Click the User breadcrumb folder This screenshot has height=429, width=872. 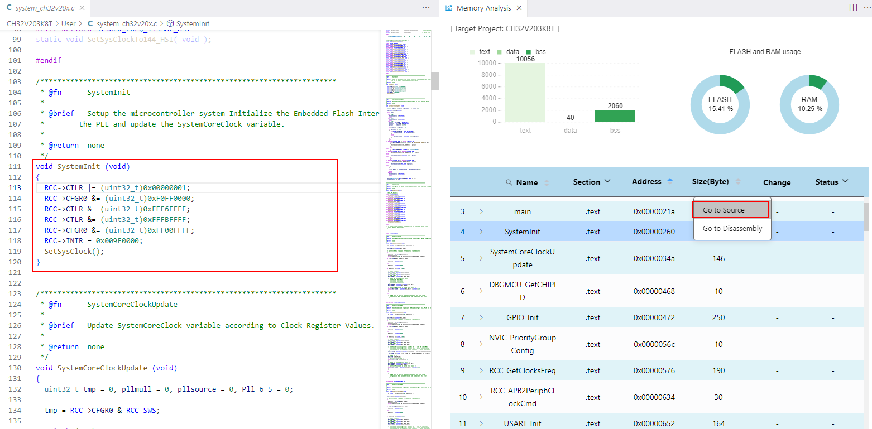click(x=69, y=24)
